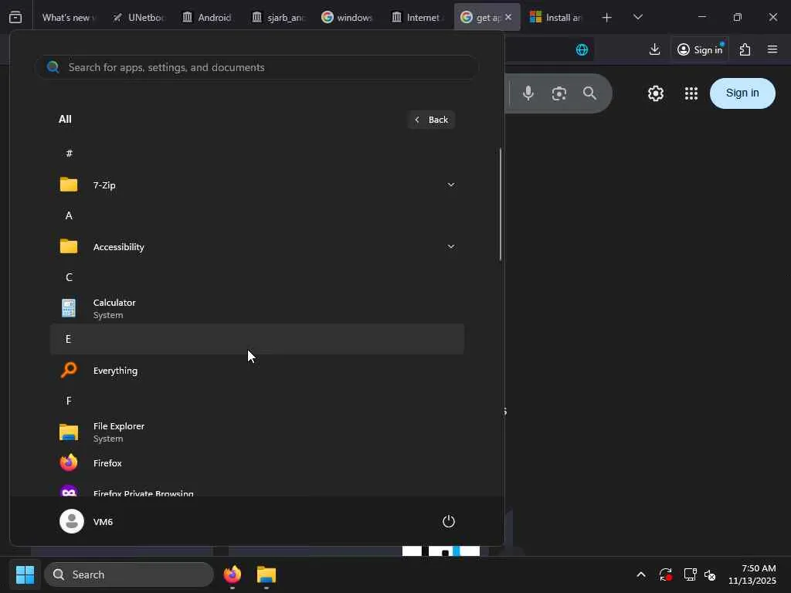
Task: Click the Start menu power button
Action: click(449, 521)
